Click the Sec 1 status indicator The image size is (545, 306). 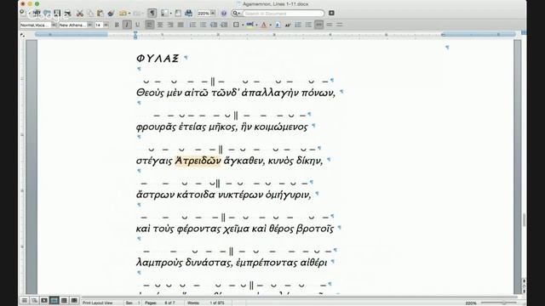[x=133, y=303]
